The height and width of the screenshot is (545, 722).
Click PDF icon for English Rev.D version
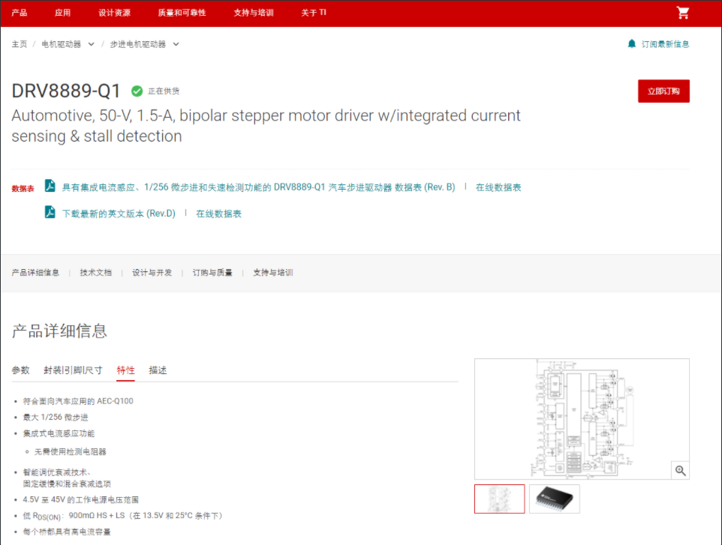tap(50, 212)
